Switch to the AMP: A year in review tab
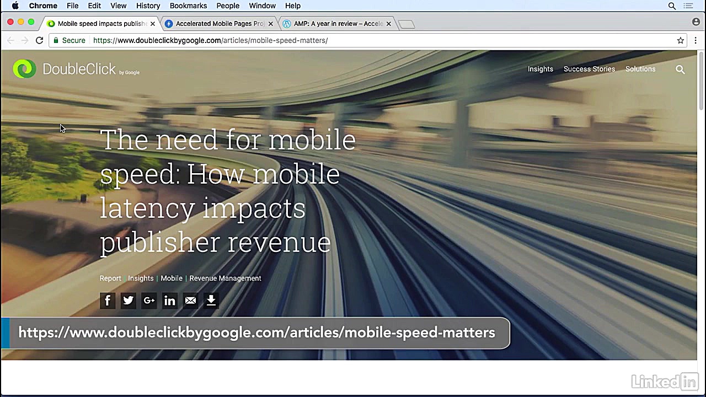This screenshot has height=397, width=706. (x=337, y=24)
